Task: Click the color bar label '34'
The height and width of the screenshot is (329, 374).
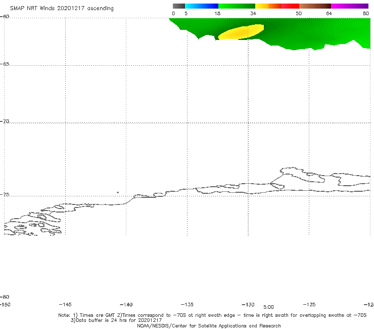Action: [253, 13]
